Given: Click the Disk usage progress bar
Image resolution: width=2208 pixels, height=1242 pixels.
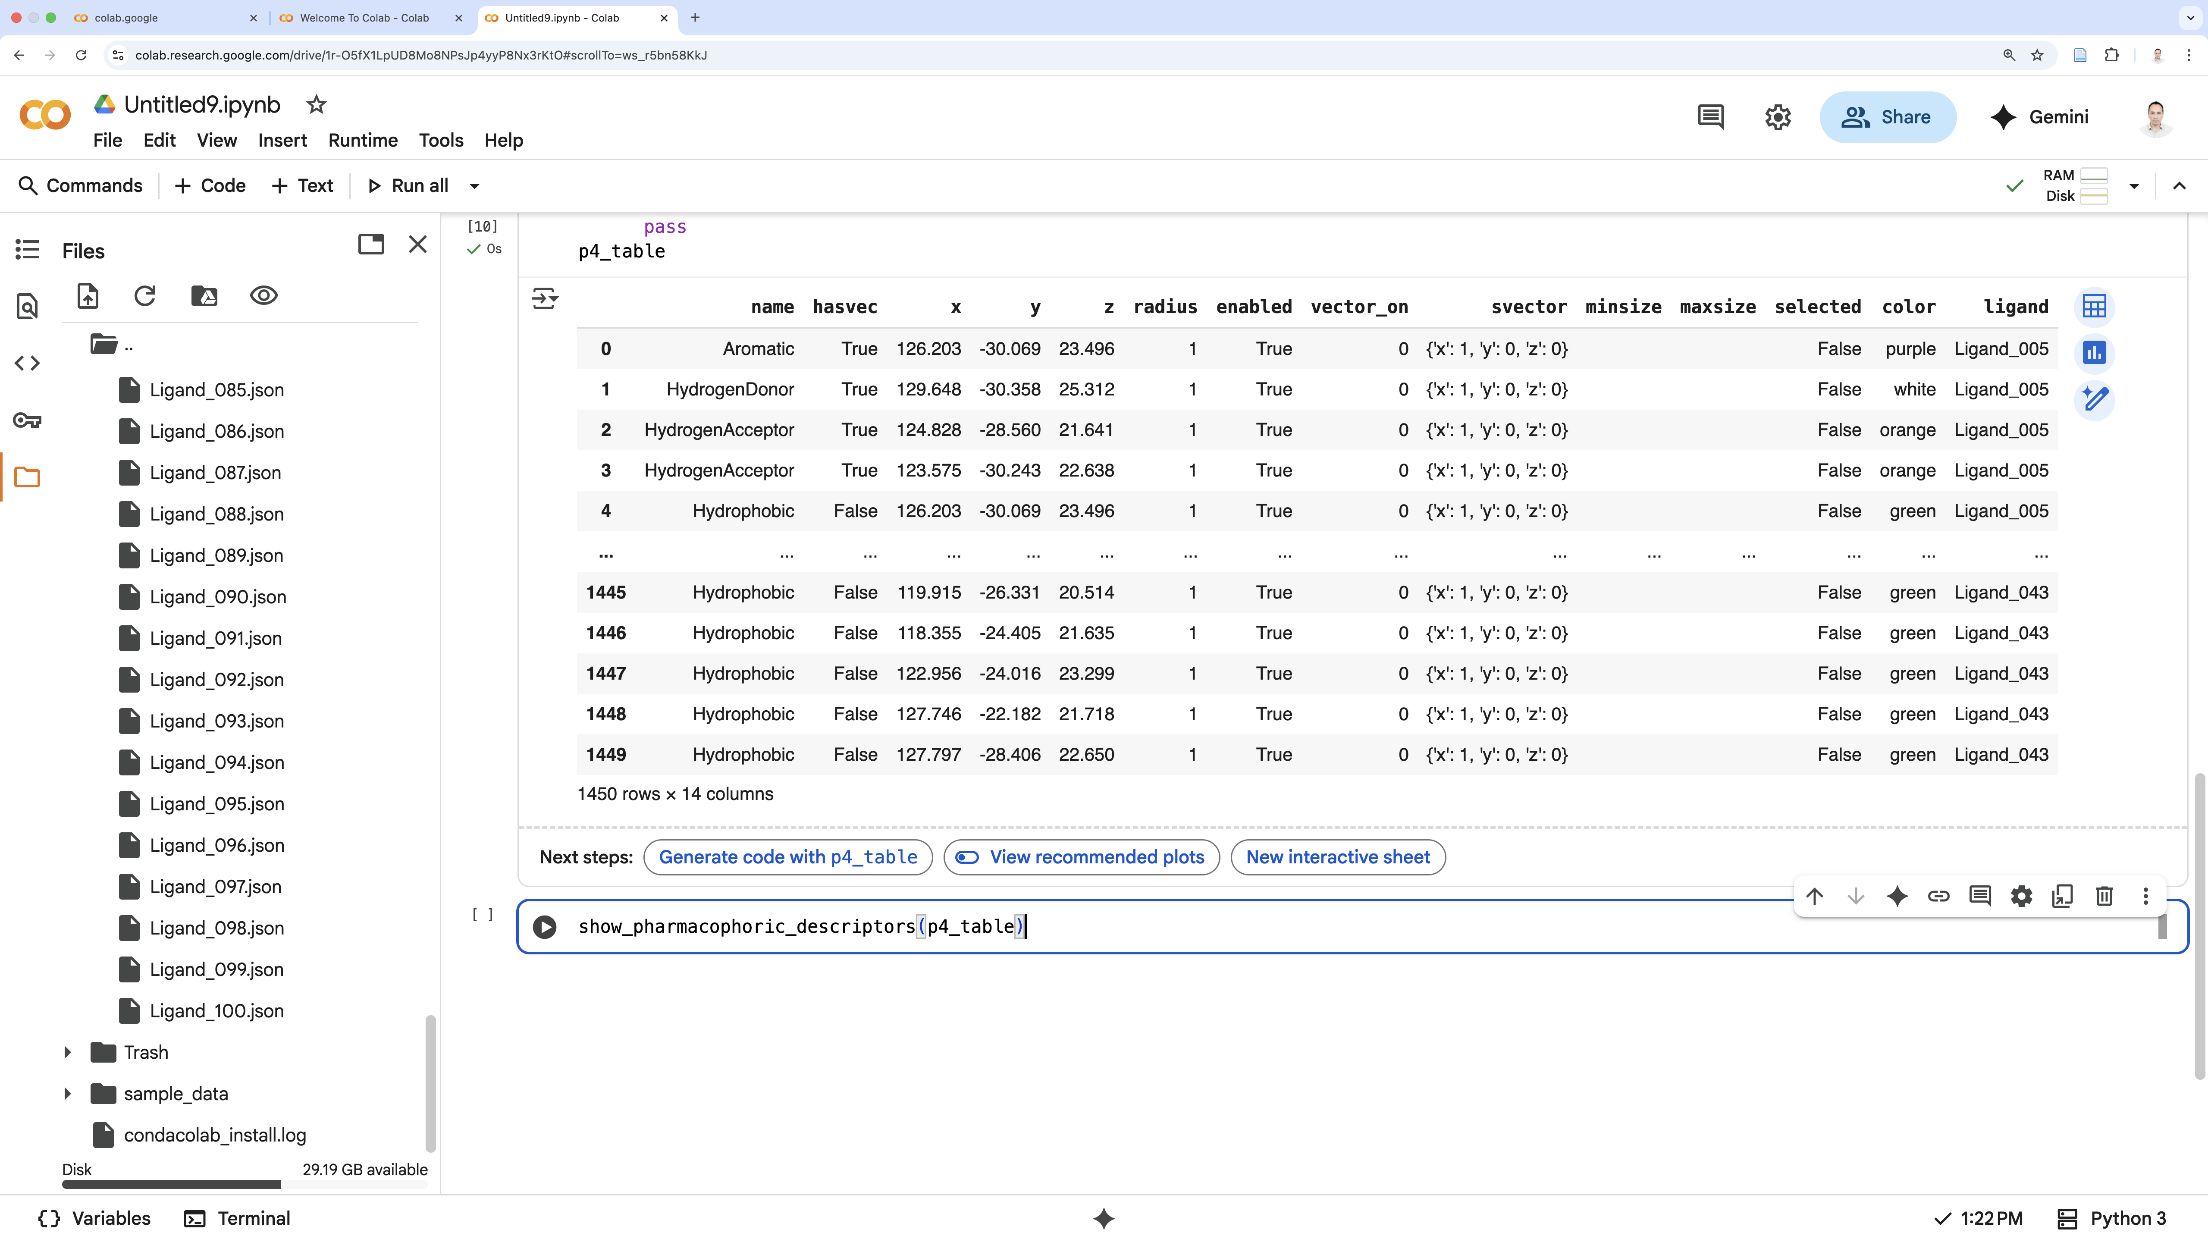Looking at the screenshot, I should click(244, 1185).
